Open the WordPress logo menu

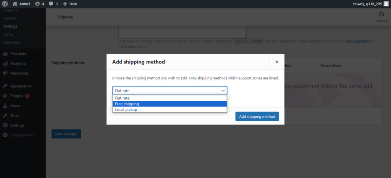point(5,4)
